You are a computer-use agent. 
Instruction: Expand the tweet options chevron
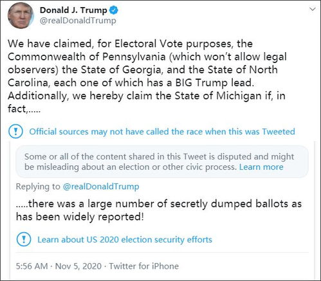pyautogui.click(x=313, y=9)
